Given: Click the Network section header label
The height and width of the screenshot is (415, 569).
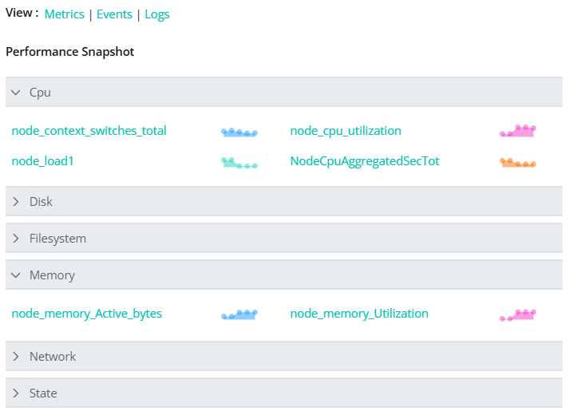Looking at the screenshot, I should pos(53,357).
